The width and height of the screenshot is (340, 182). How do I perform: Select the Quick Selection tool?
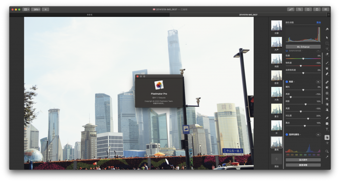tap(327, 54)
